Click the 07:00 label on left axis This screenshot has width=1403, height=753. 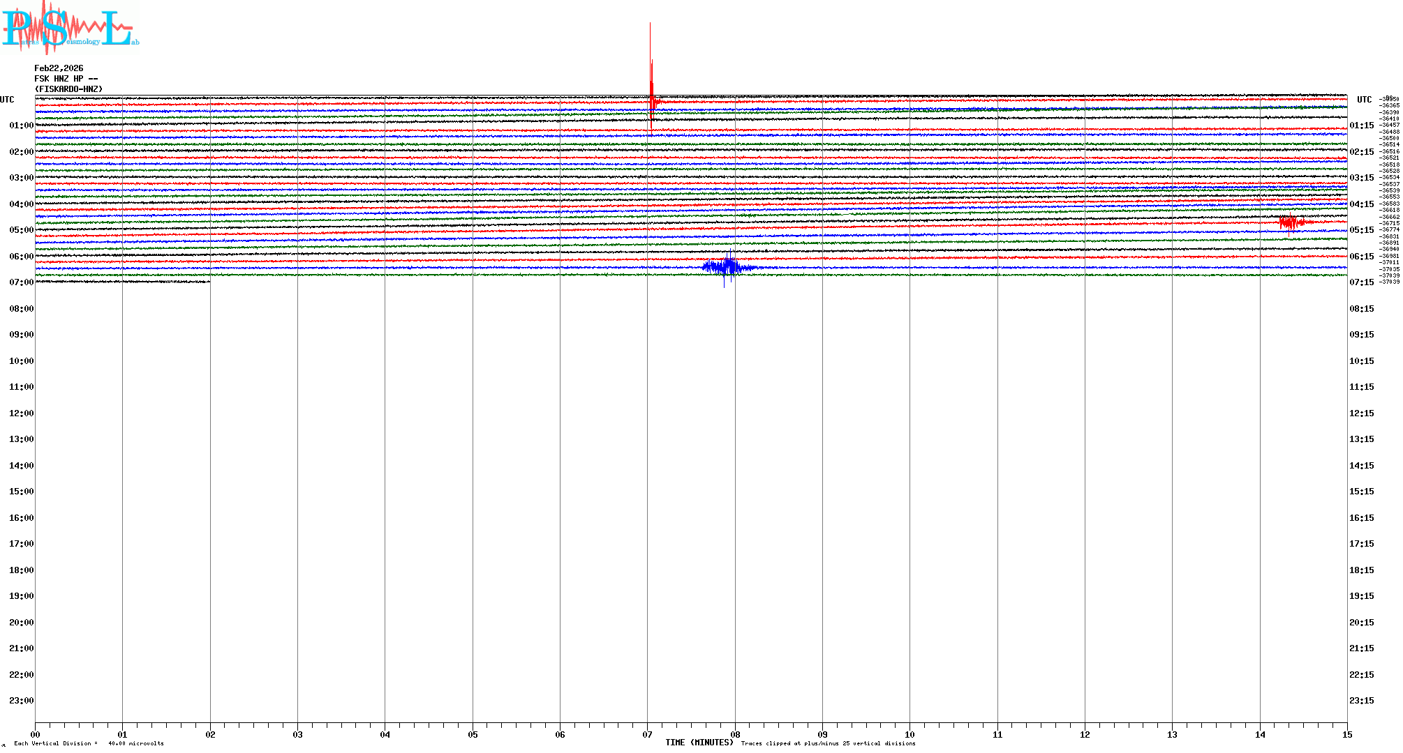(x=21, y=282)
